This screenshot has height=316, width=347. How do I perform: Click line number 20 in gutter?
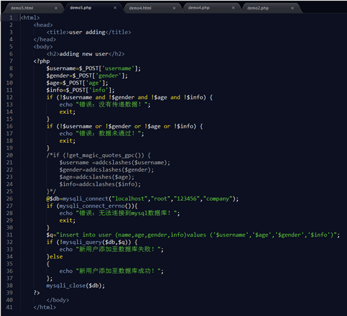(9, 155)
